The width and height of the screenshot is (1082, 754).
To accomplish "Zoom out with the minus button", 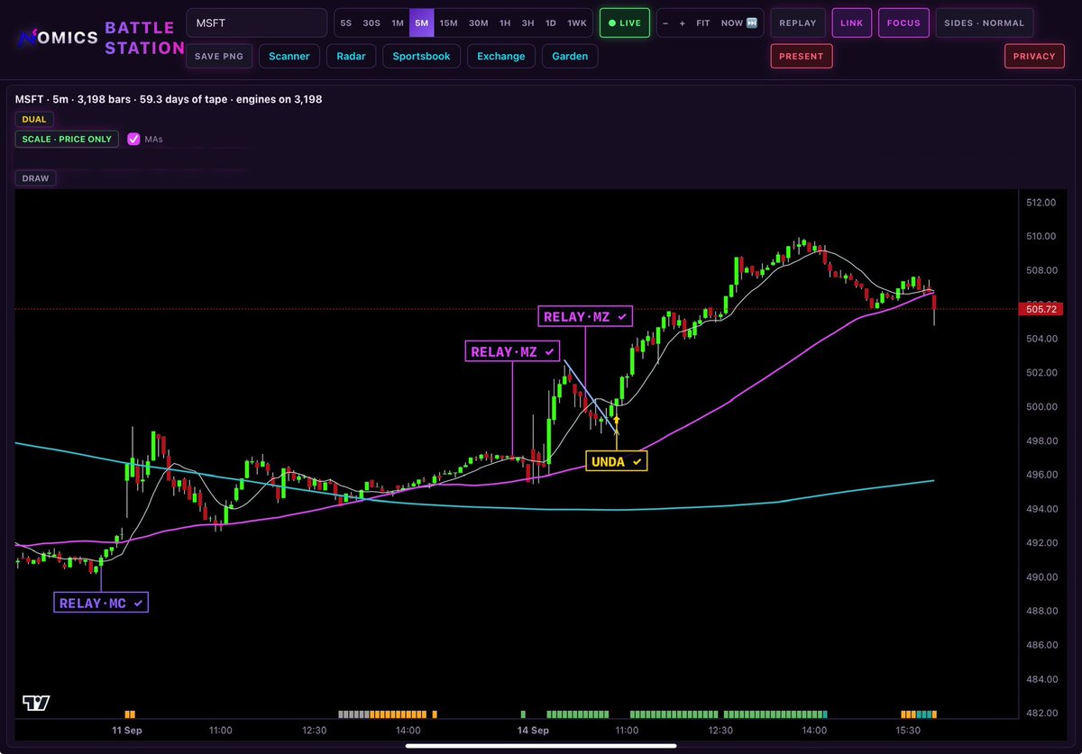I will 665,23.
